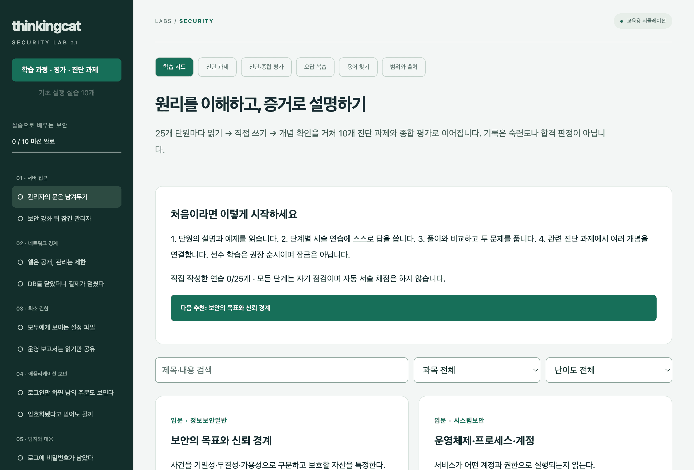Expand the 난이도 전체 dropdown
The height and width of the screenshot is (470, 694).
pyautogui.click(x=609, y=370)
